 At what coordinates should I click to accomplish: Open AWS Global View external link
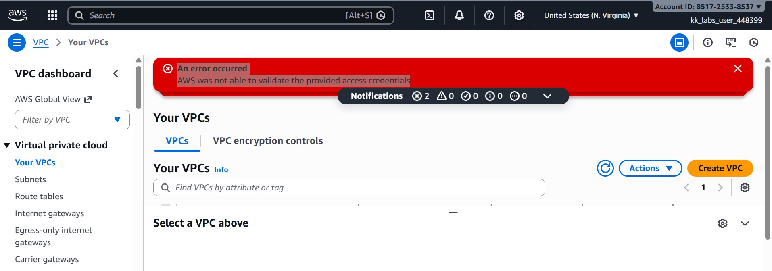53,99
